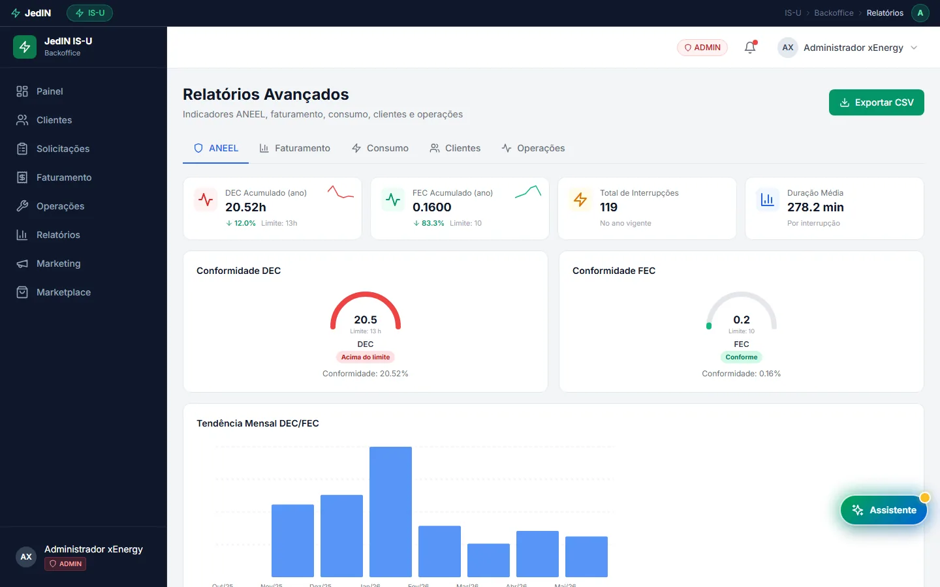The height and width of the screenshot is (587, 940).
Task: Click the Relatórios bar chart sidebar icon
Action: pos(22,235)
